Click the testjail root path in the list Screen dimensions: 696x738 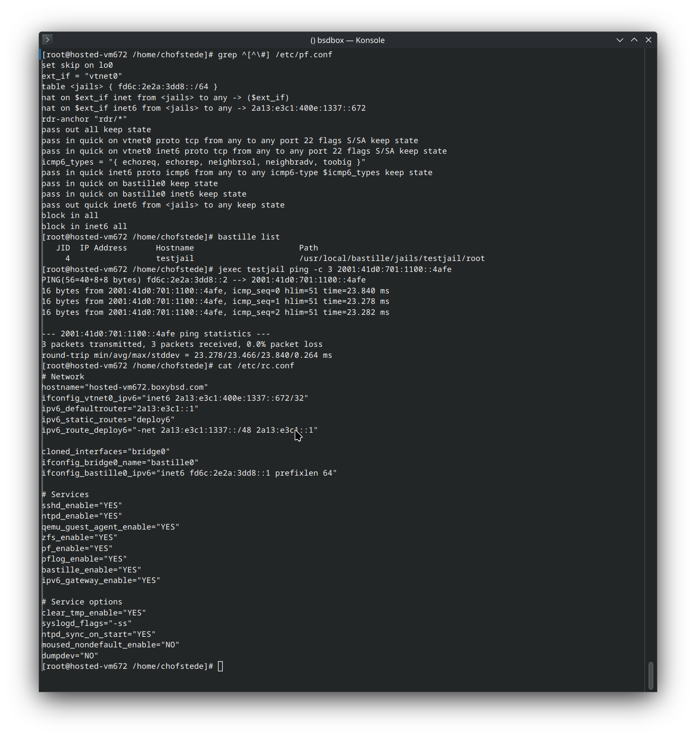[x=392, y=259]
